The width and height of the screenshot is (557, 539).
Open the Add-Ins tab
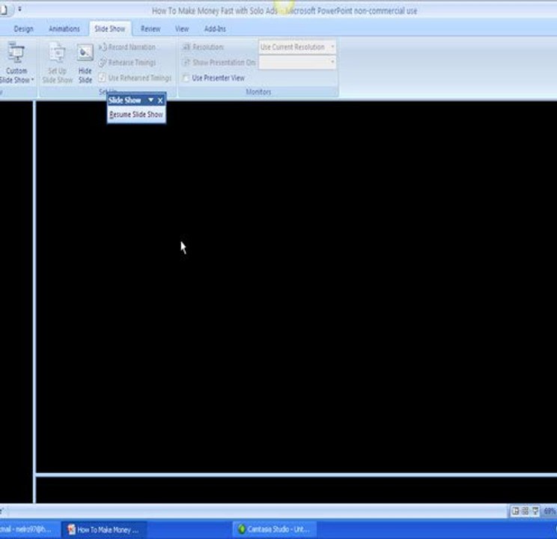click(215, 28)
